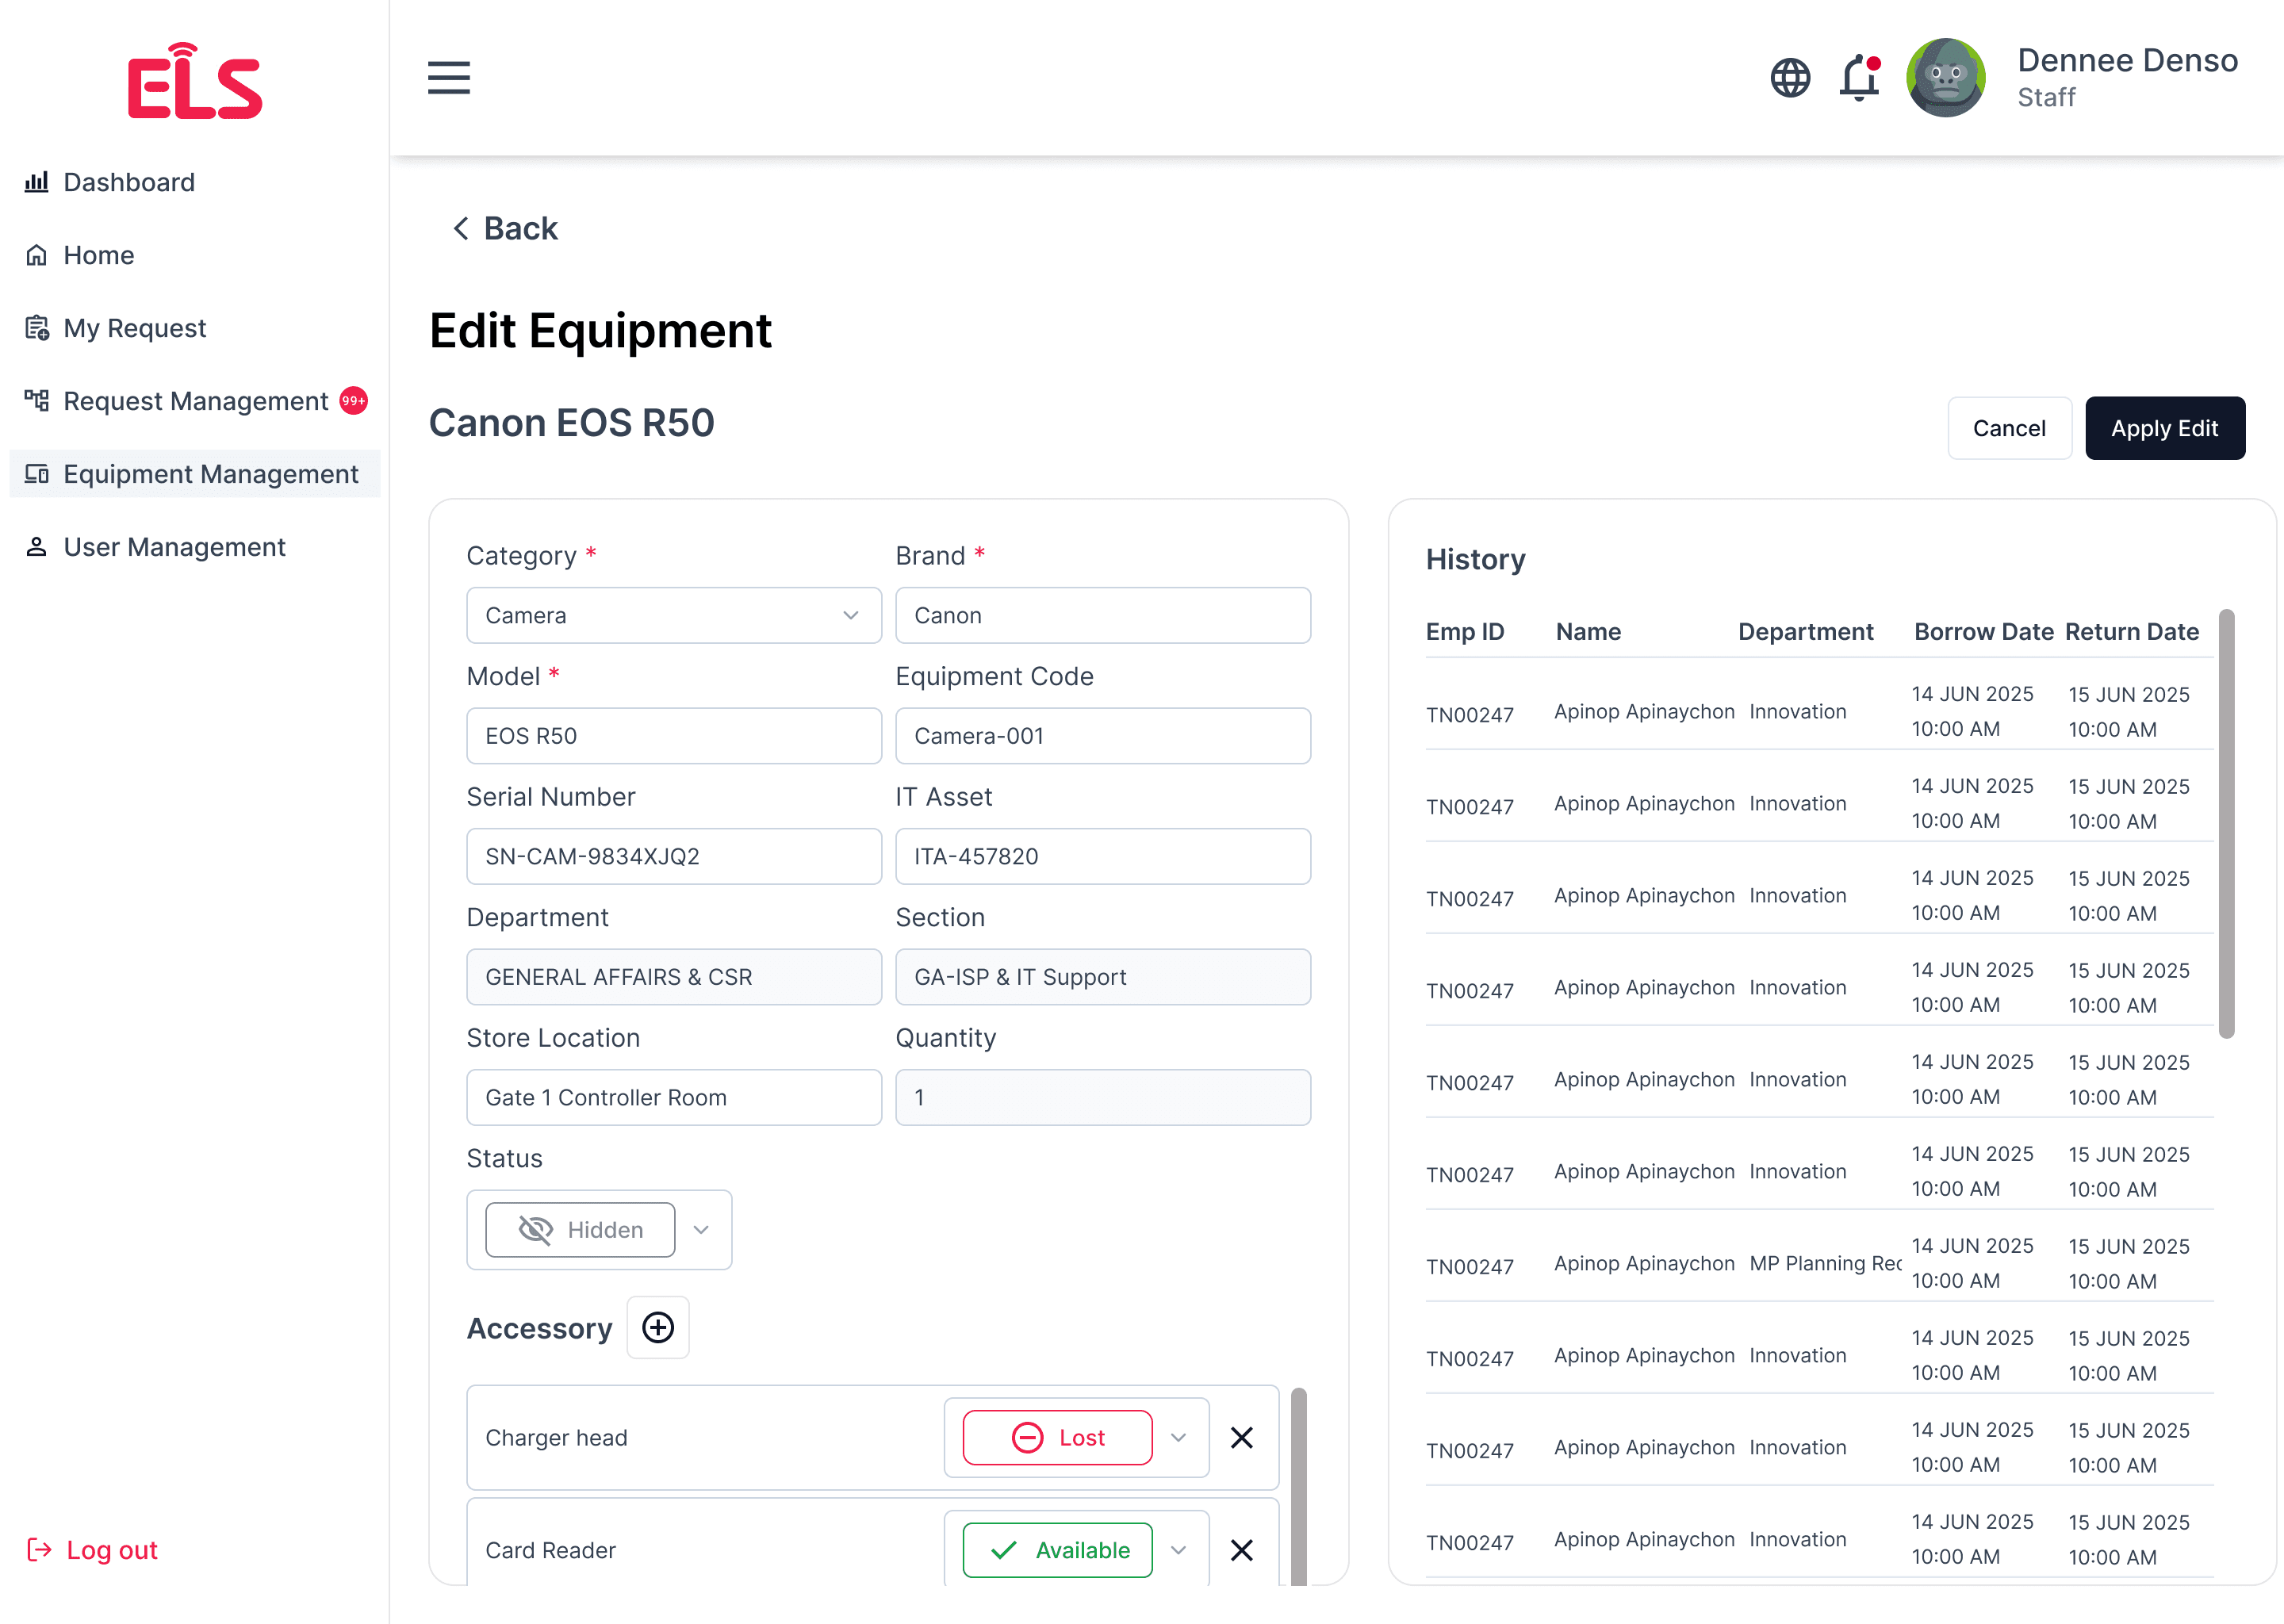Click the Brand input field
The width and height of the screenshot is (2284, 1624).
tap(1103, 615)
